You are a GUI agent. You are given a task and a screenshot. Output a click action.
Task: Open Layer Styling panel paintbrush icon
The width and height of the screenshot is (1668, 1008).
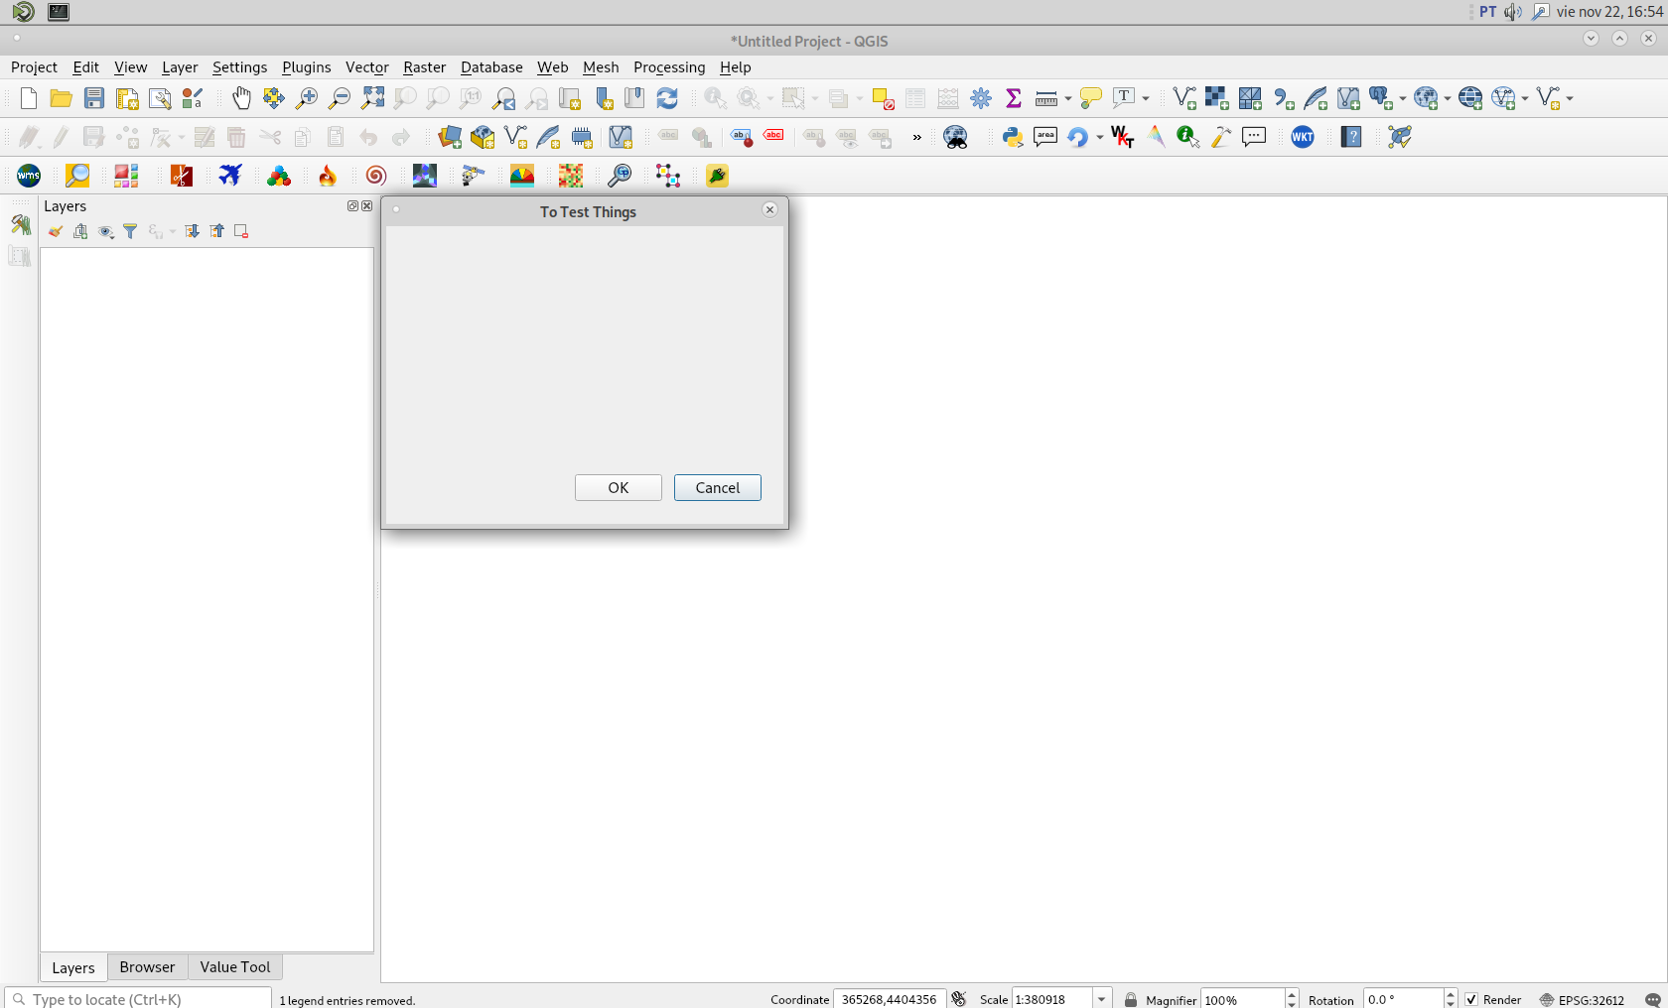tap(56, 231)
